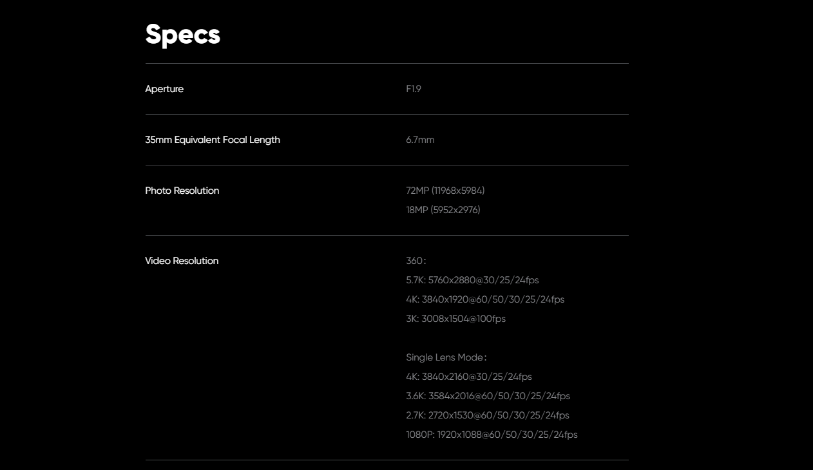The image size is (813, 470).
Task: Click the 6.7mm focal length value
Action: pos(420,140)
